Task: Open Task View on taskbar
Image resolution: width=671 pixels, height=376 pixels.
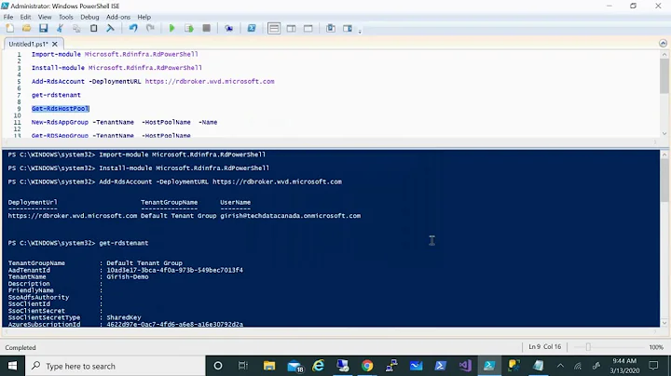Action: pos(243,366)
